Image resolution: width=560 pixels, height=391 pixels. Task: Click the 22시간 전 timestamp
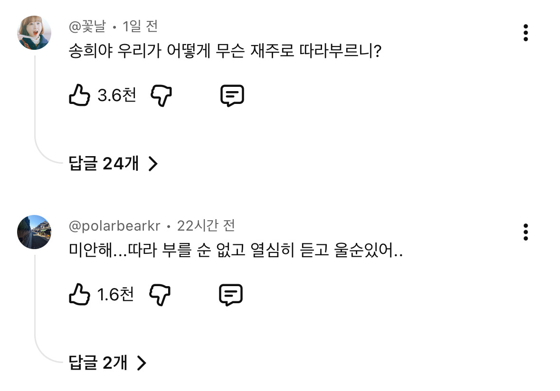pos(206,226)
